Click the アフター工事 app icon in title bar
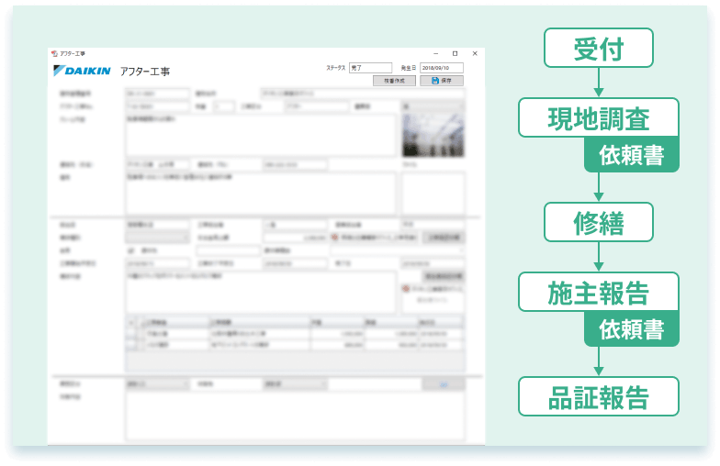 (x=54, y=53)
